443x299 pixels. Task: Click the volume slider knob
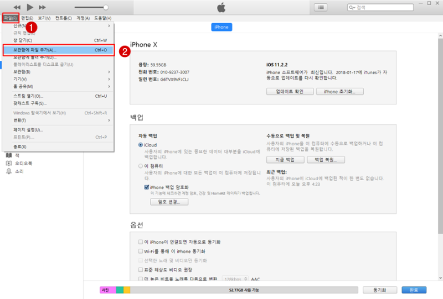(106, 7)
